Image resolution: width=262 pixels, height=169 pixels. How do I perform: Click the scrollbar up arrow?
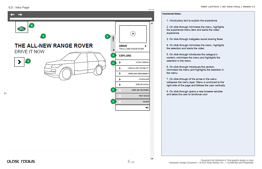click(x=152, y=23)
